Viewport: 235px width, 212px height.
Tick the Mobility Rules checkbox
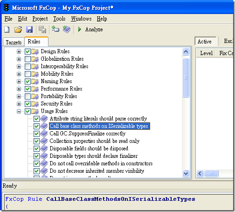pos(28,74)
